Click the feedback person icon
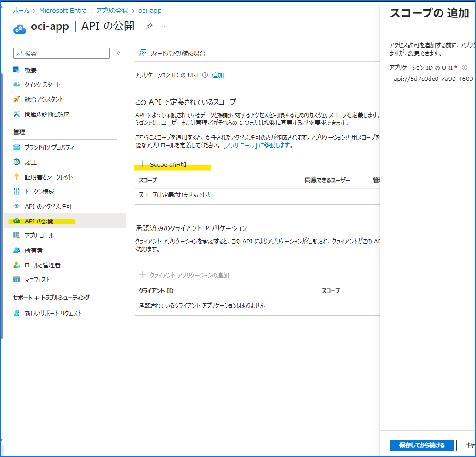The width and height of the screenshot is (476, 457). click(143, 53)
